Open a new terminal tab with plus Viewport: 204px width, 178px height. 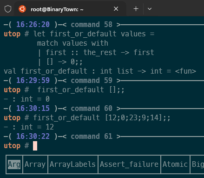136,9
